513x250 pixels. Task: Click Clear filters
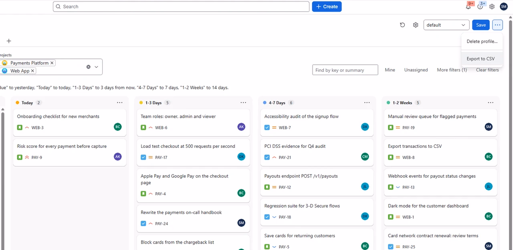(x=487, y=70)
